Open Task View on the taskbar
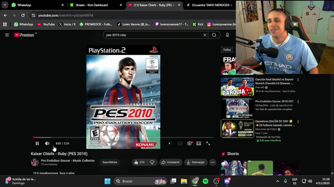This screenshot has width=334, height=187. pos(174,181)
